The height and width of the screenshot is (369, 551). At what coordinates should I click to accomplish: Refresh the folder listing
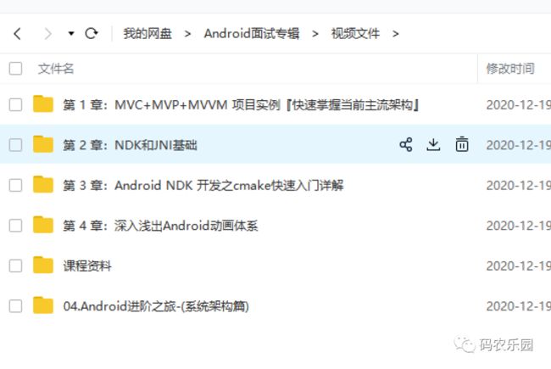pos(92,33)
